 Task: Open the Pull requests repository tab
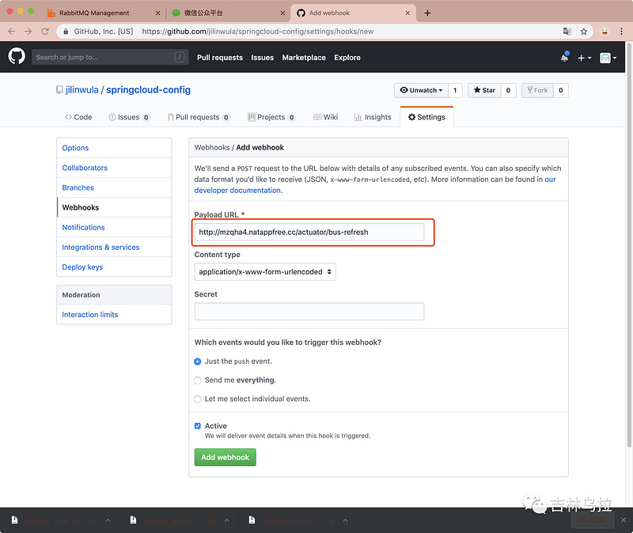point(199,117)
